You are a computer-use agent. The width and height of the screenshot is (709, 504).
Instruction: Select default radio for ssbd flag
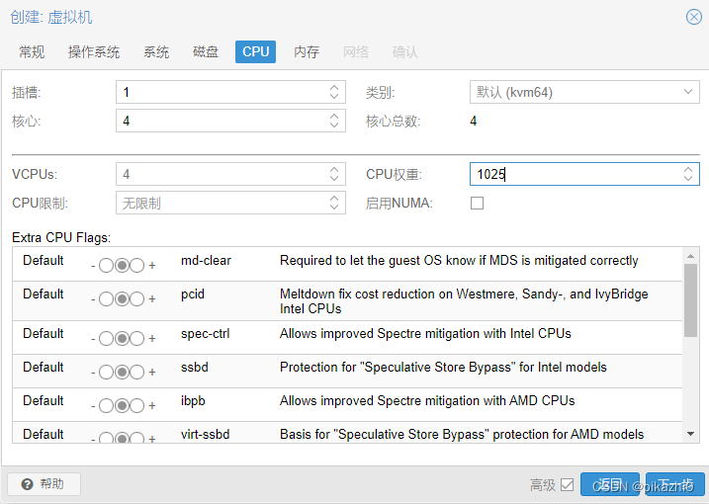coord(122,372)
